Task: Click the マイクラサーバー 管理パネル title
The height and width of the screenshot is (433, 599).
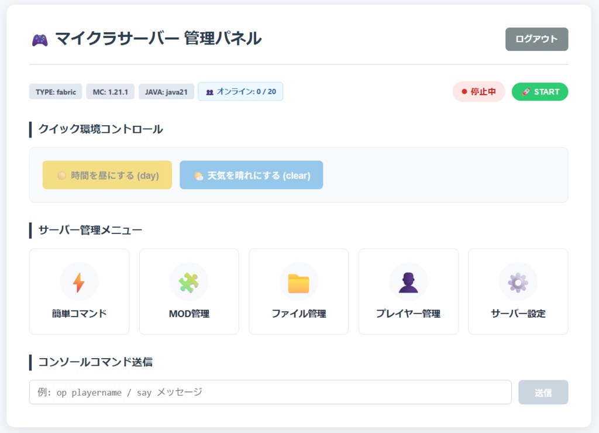Action: click(x=158, y=39)
